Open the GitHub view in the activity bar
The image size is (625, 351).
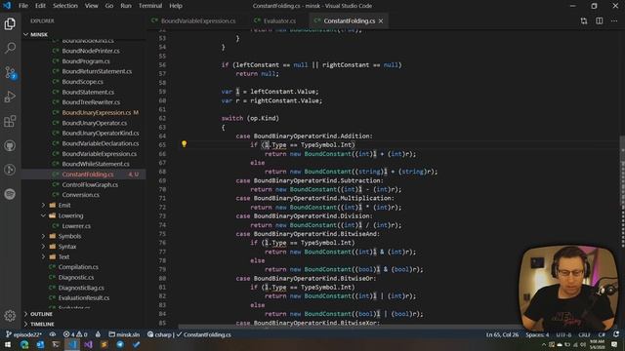[10, 145]
